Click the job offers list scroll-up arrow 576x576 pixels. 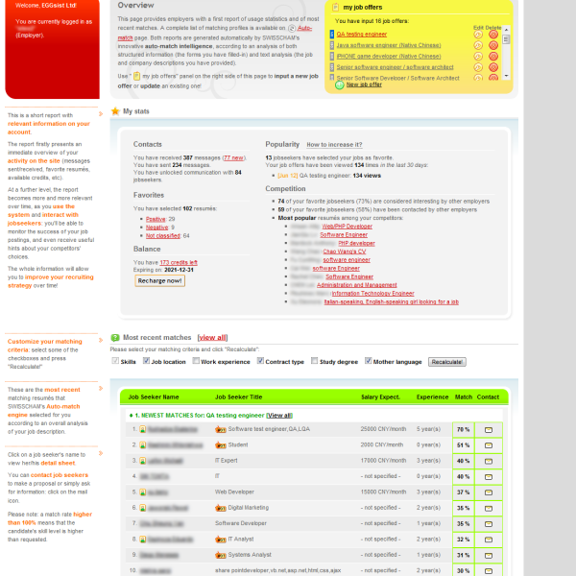[x=506, y=29]
